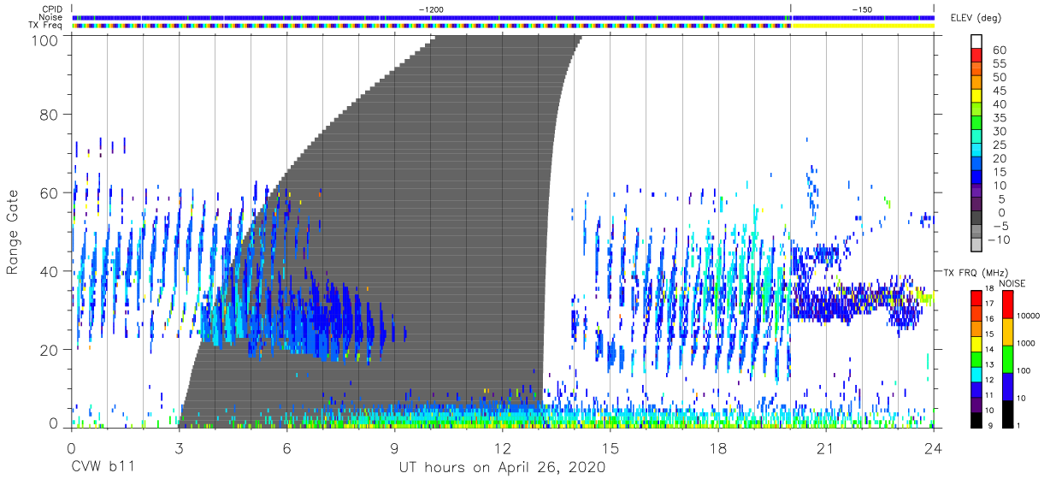1050x485 pixels.
Task: Click the x-axis tick label '15'
Action: [611, 449]
